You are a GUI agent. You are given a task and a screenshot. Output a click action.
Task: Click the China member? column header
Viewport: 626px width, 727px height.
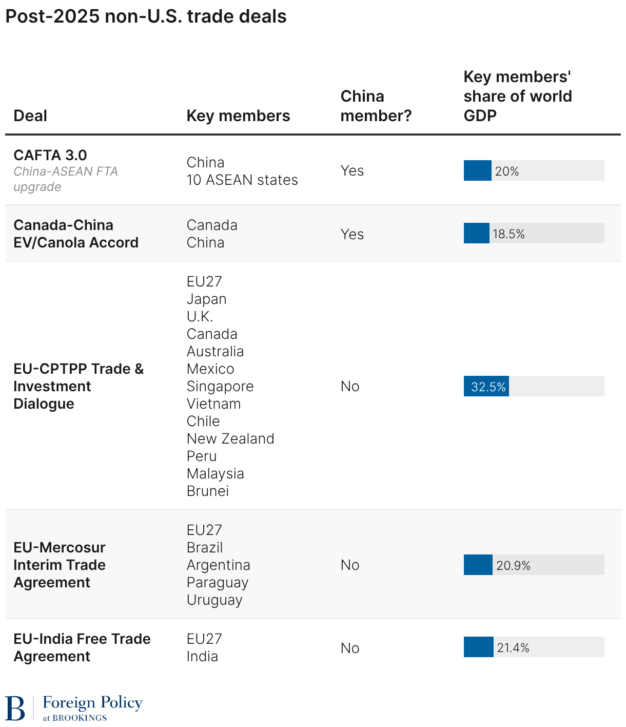tap(376, 106)
